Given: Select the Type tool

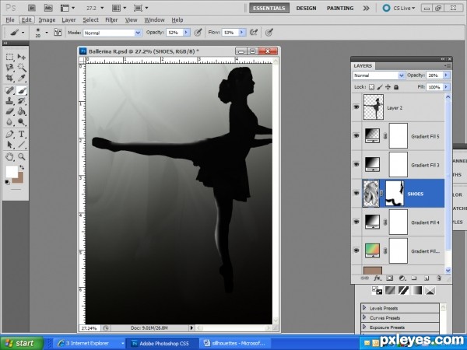Looking at the screenshot, I should point(22,134).
